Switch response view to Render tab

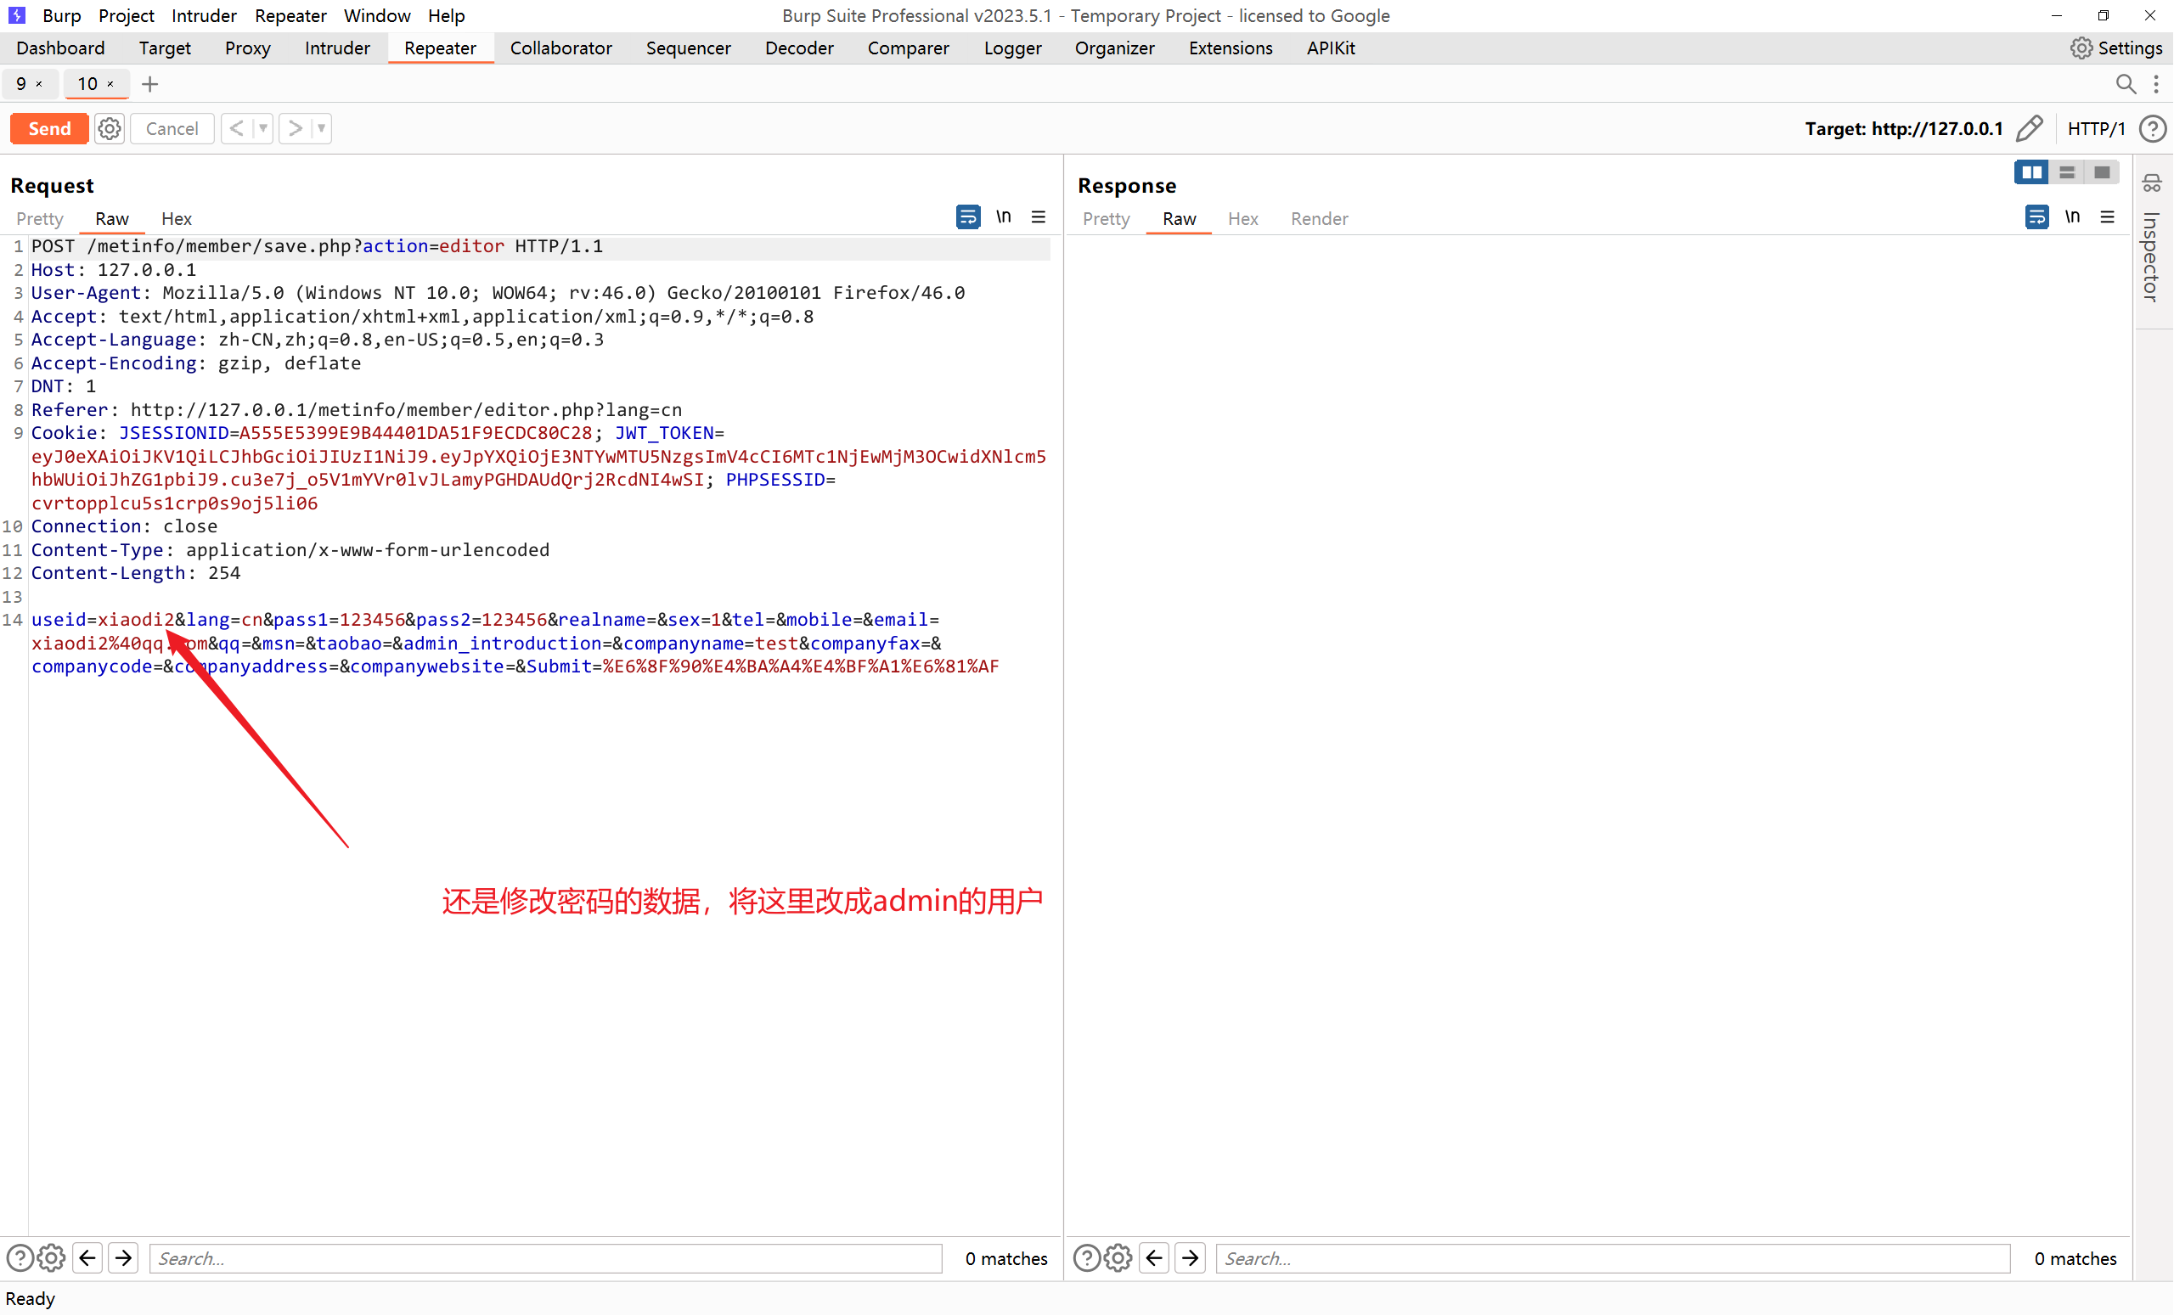(1319, 219)
